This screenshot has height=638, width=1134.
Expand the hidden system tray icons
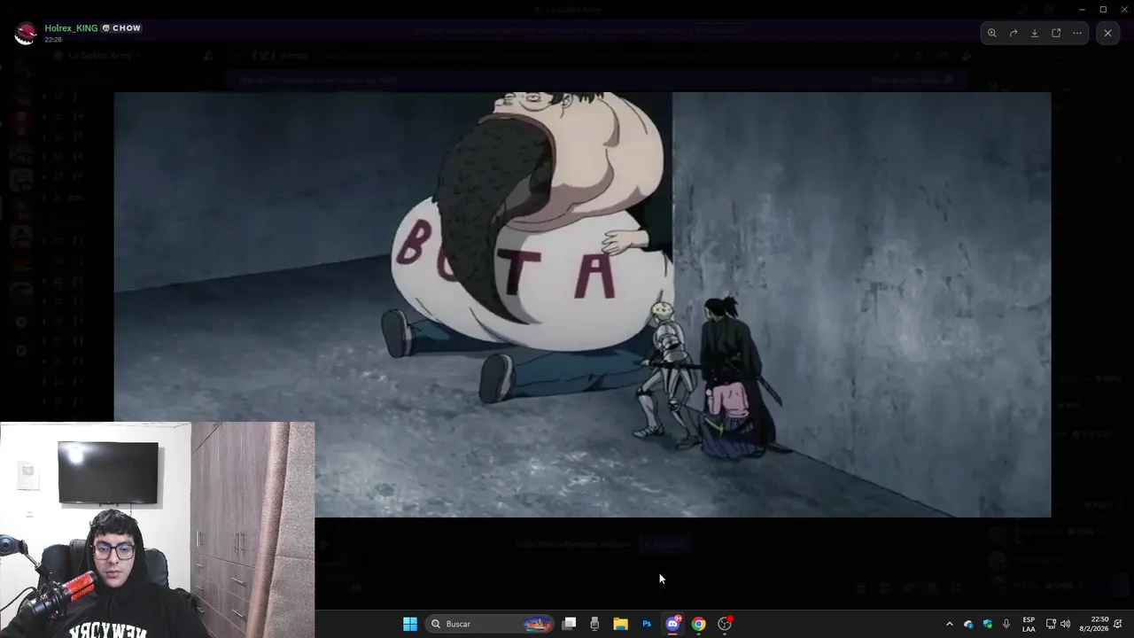(950, 624)
